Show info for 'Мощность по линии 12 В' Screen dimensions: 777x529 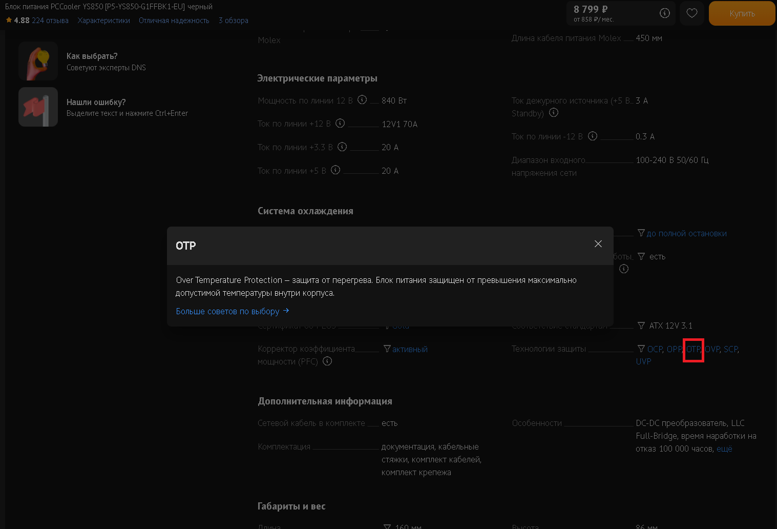click(x=362, y=99)
